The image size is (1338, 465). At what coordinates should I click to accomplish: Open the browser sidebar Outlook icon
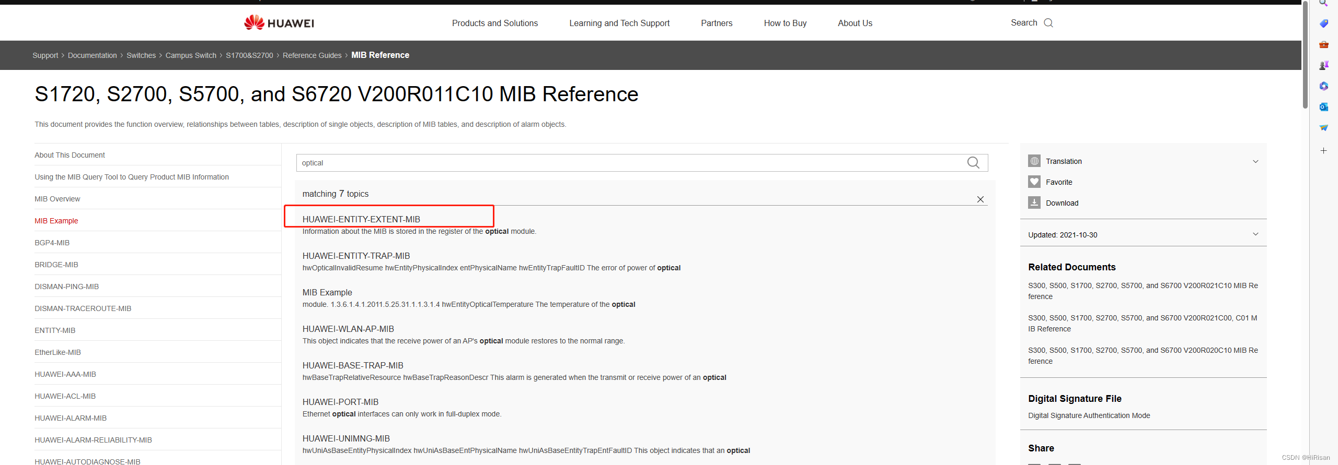point(1324,107)
